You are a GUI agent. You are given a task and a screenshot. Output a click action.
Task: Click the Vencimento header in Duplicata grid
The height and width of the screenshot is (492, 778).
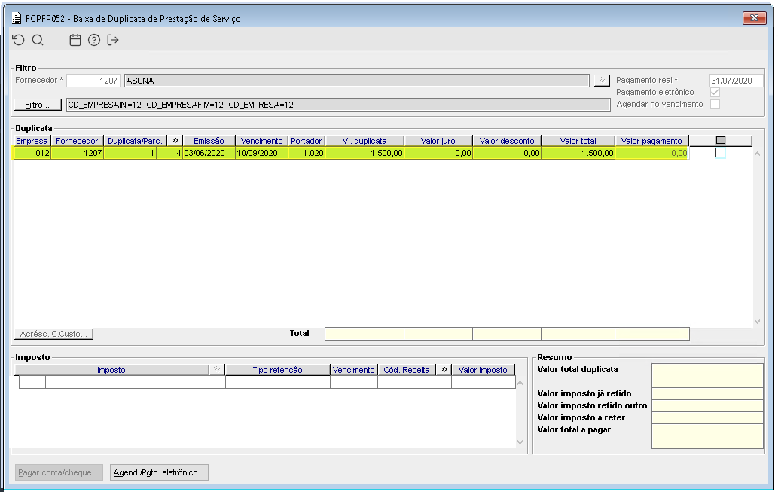261,140
